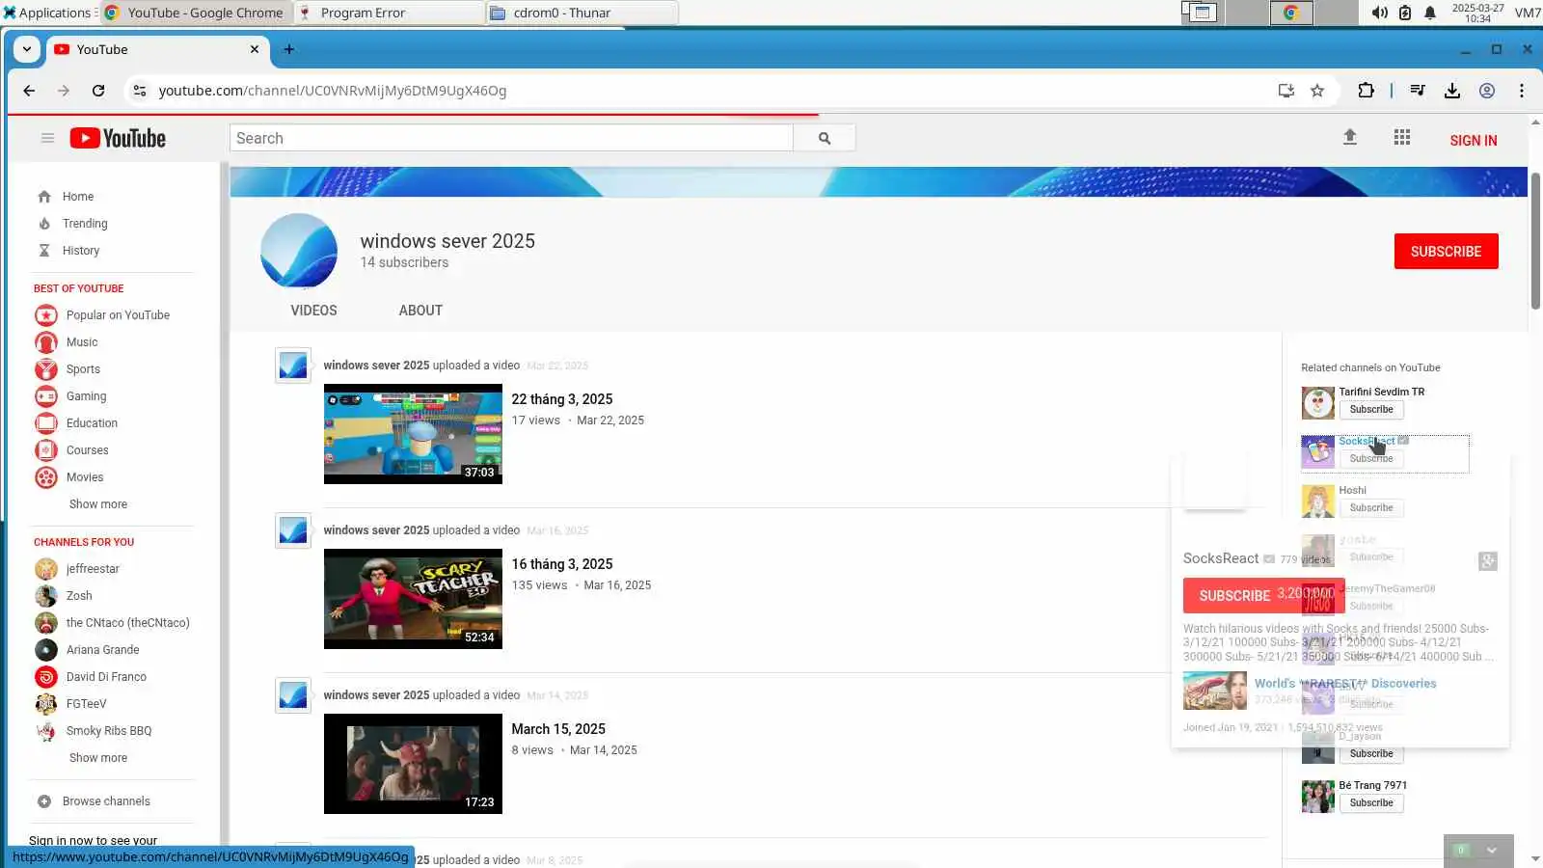The height and width of the screenshot is (868, 1543).
Task: Subscribe to Hoshi channel
Action: click(x=1371, y=508)
